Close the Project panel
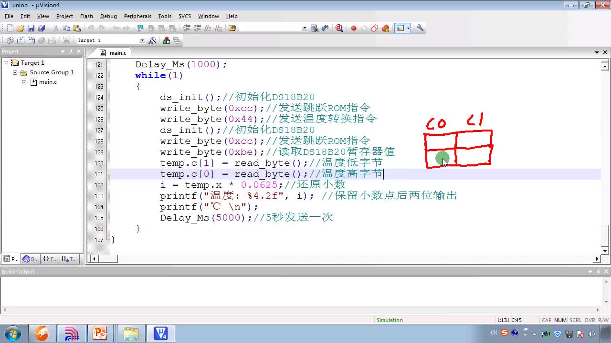 click(x=79, y=51)
